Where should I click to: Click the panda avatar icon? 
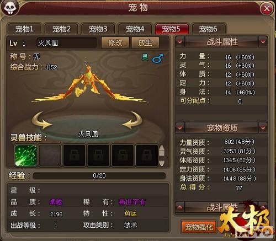[9, 8]
